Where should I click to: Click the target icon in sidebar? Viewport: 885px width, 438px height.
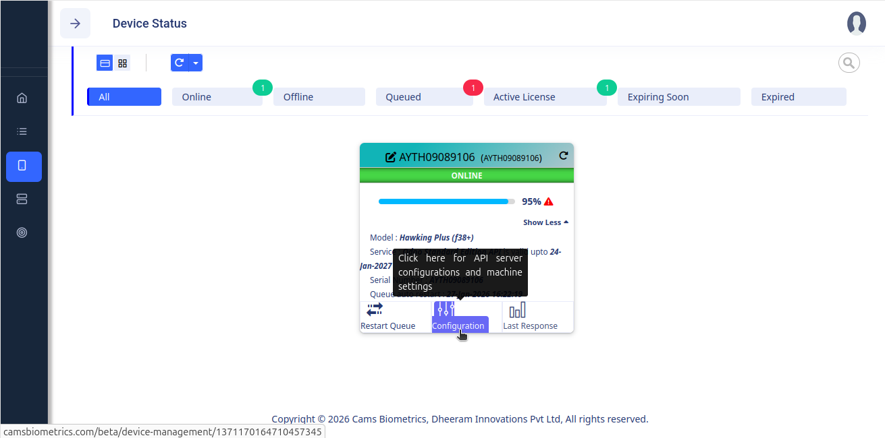point(22,232)
